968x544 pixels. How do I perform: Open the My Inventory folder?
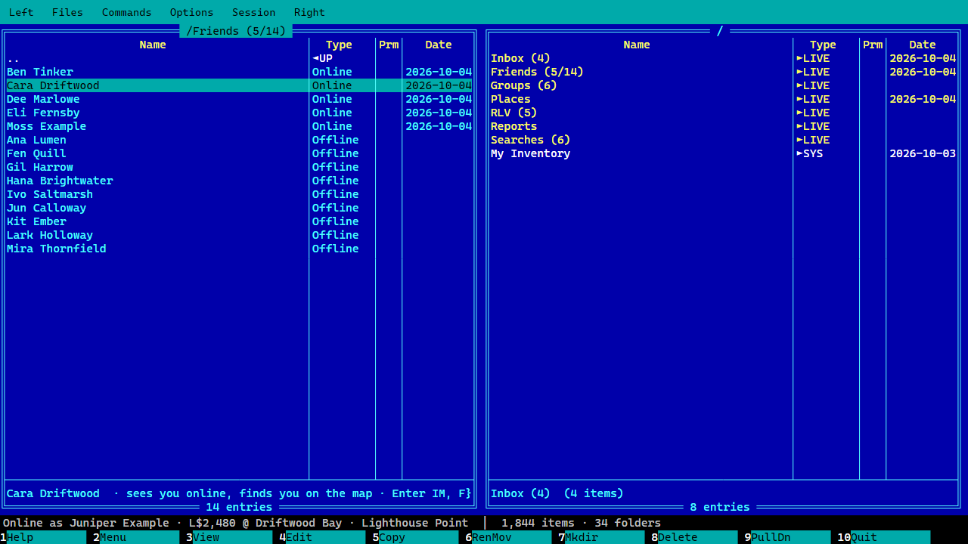point(723,153)
